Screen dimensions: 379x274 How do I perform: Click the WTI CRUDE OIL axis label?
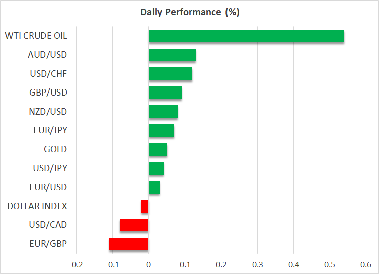[x=36, y=36]
